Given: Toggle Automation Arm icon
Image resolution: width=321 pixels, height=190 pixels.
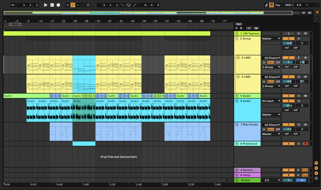Looking at the screenshot, I should [73, 5].
